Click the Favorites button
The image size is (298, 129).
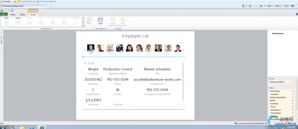(6, 1)
